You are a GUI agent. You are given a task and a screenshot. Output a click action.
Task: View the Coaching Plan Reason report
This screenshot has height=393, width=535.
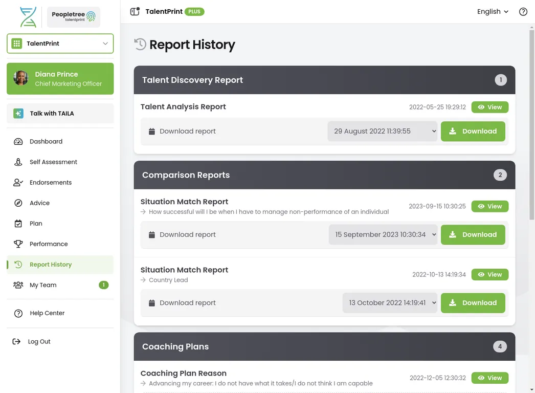coord(490,378)
